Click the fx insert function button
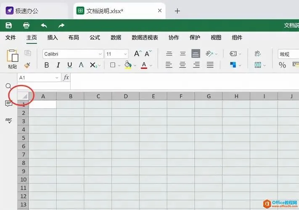This screenshot has height=210, width=299. tap(66, 77)
